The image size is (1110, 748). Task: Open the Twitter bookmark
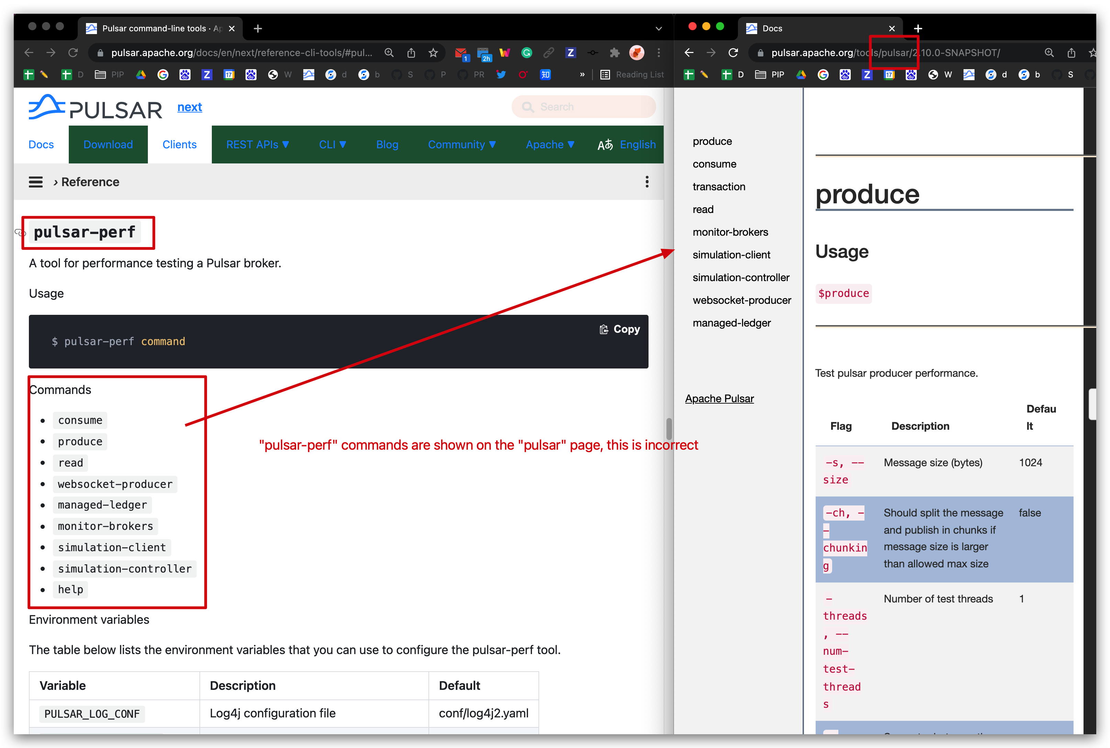click(x=501, y=75)
